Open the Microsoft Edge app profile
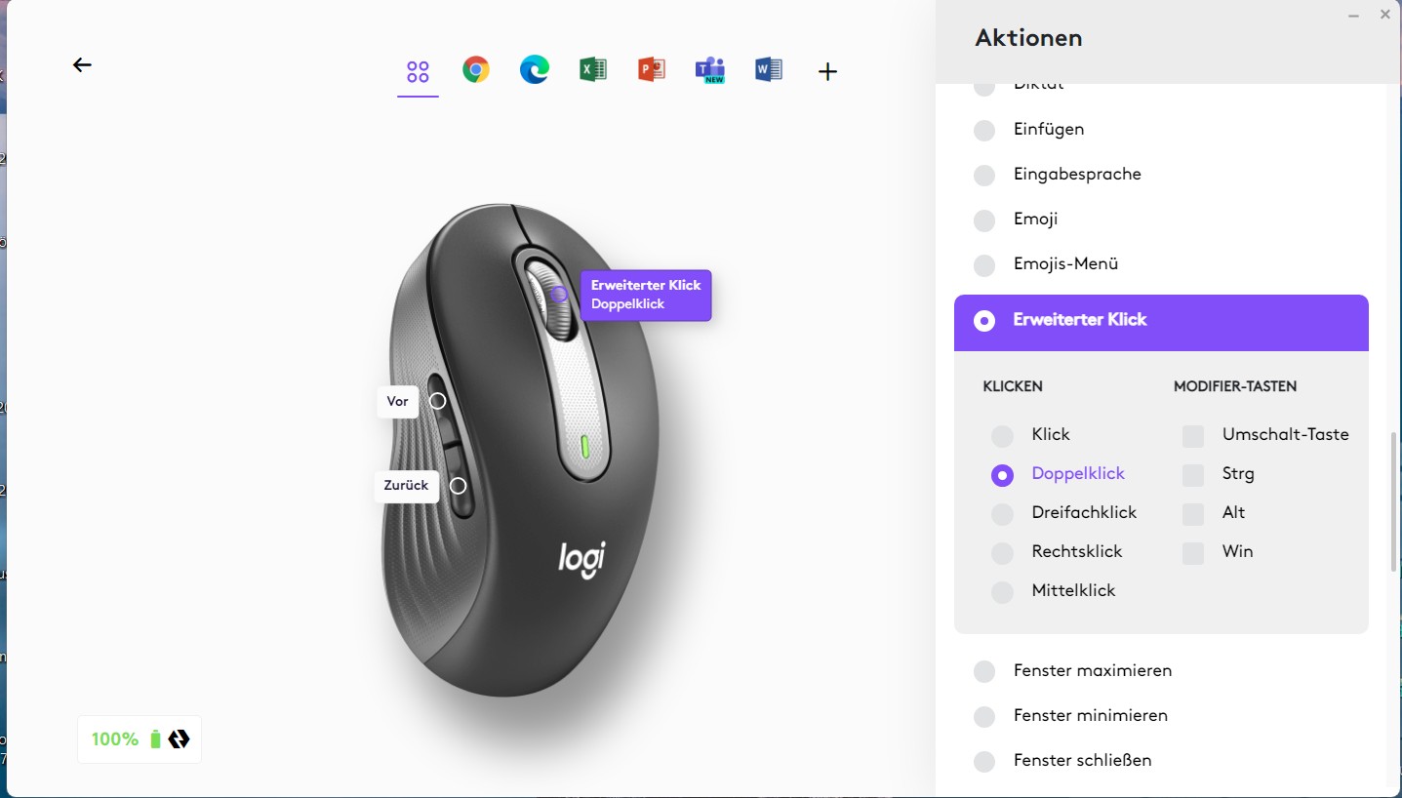1402x798 pixels. pyautogui.click(x=535, y=69)
